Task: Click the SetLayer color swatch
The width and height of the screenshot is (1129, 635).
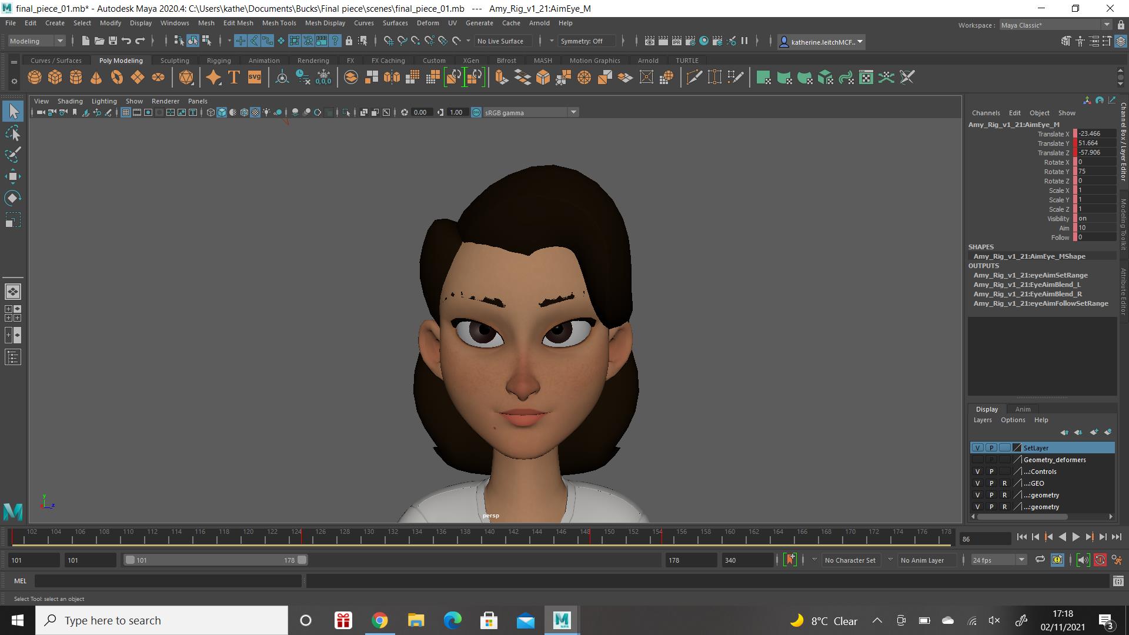Action: tap(1017, 447)
